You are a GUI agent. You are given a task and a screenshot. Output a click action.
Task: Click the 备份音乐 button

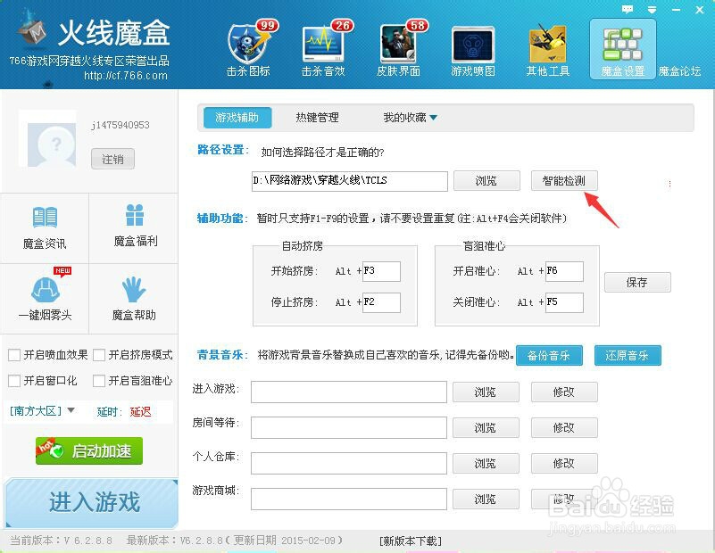(549, 355)
